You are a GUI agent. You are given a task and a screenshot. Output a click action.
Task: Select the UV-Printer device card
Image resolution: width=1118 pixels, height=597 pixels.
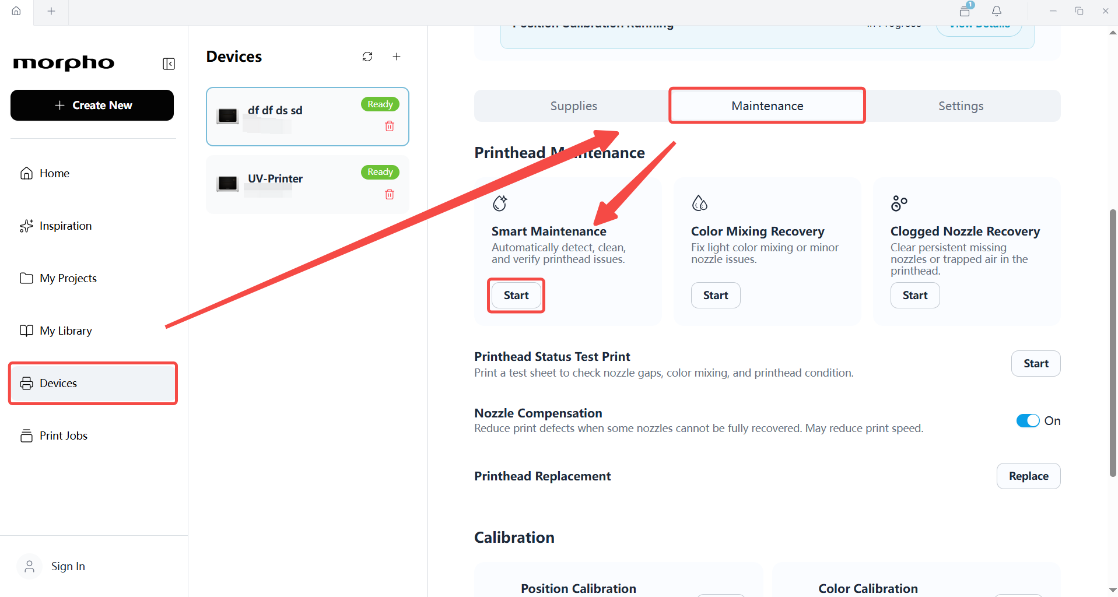click(307, 185)
